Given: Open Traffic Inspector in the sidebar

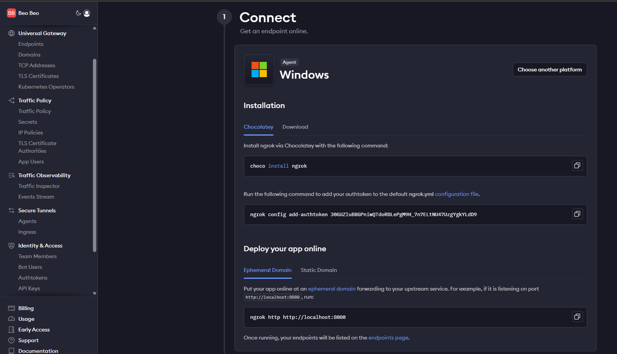Looking at the screenshot, I should pos(39,186).
